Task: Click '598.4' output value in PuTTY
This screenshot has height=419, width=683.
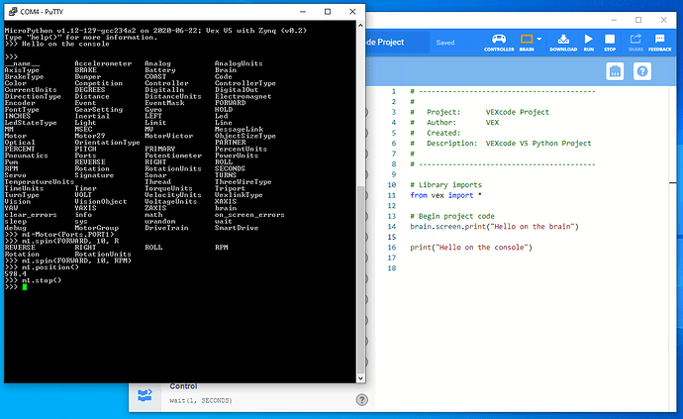Action: click(15, 273)
